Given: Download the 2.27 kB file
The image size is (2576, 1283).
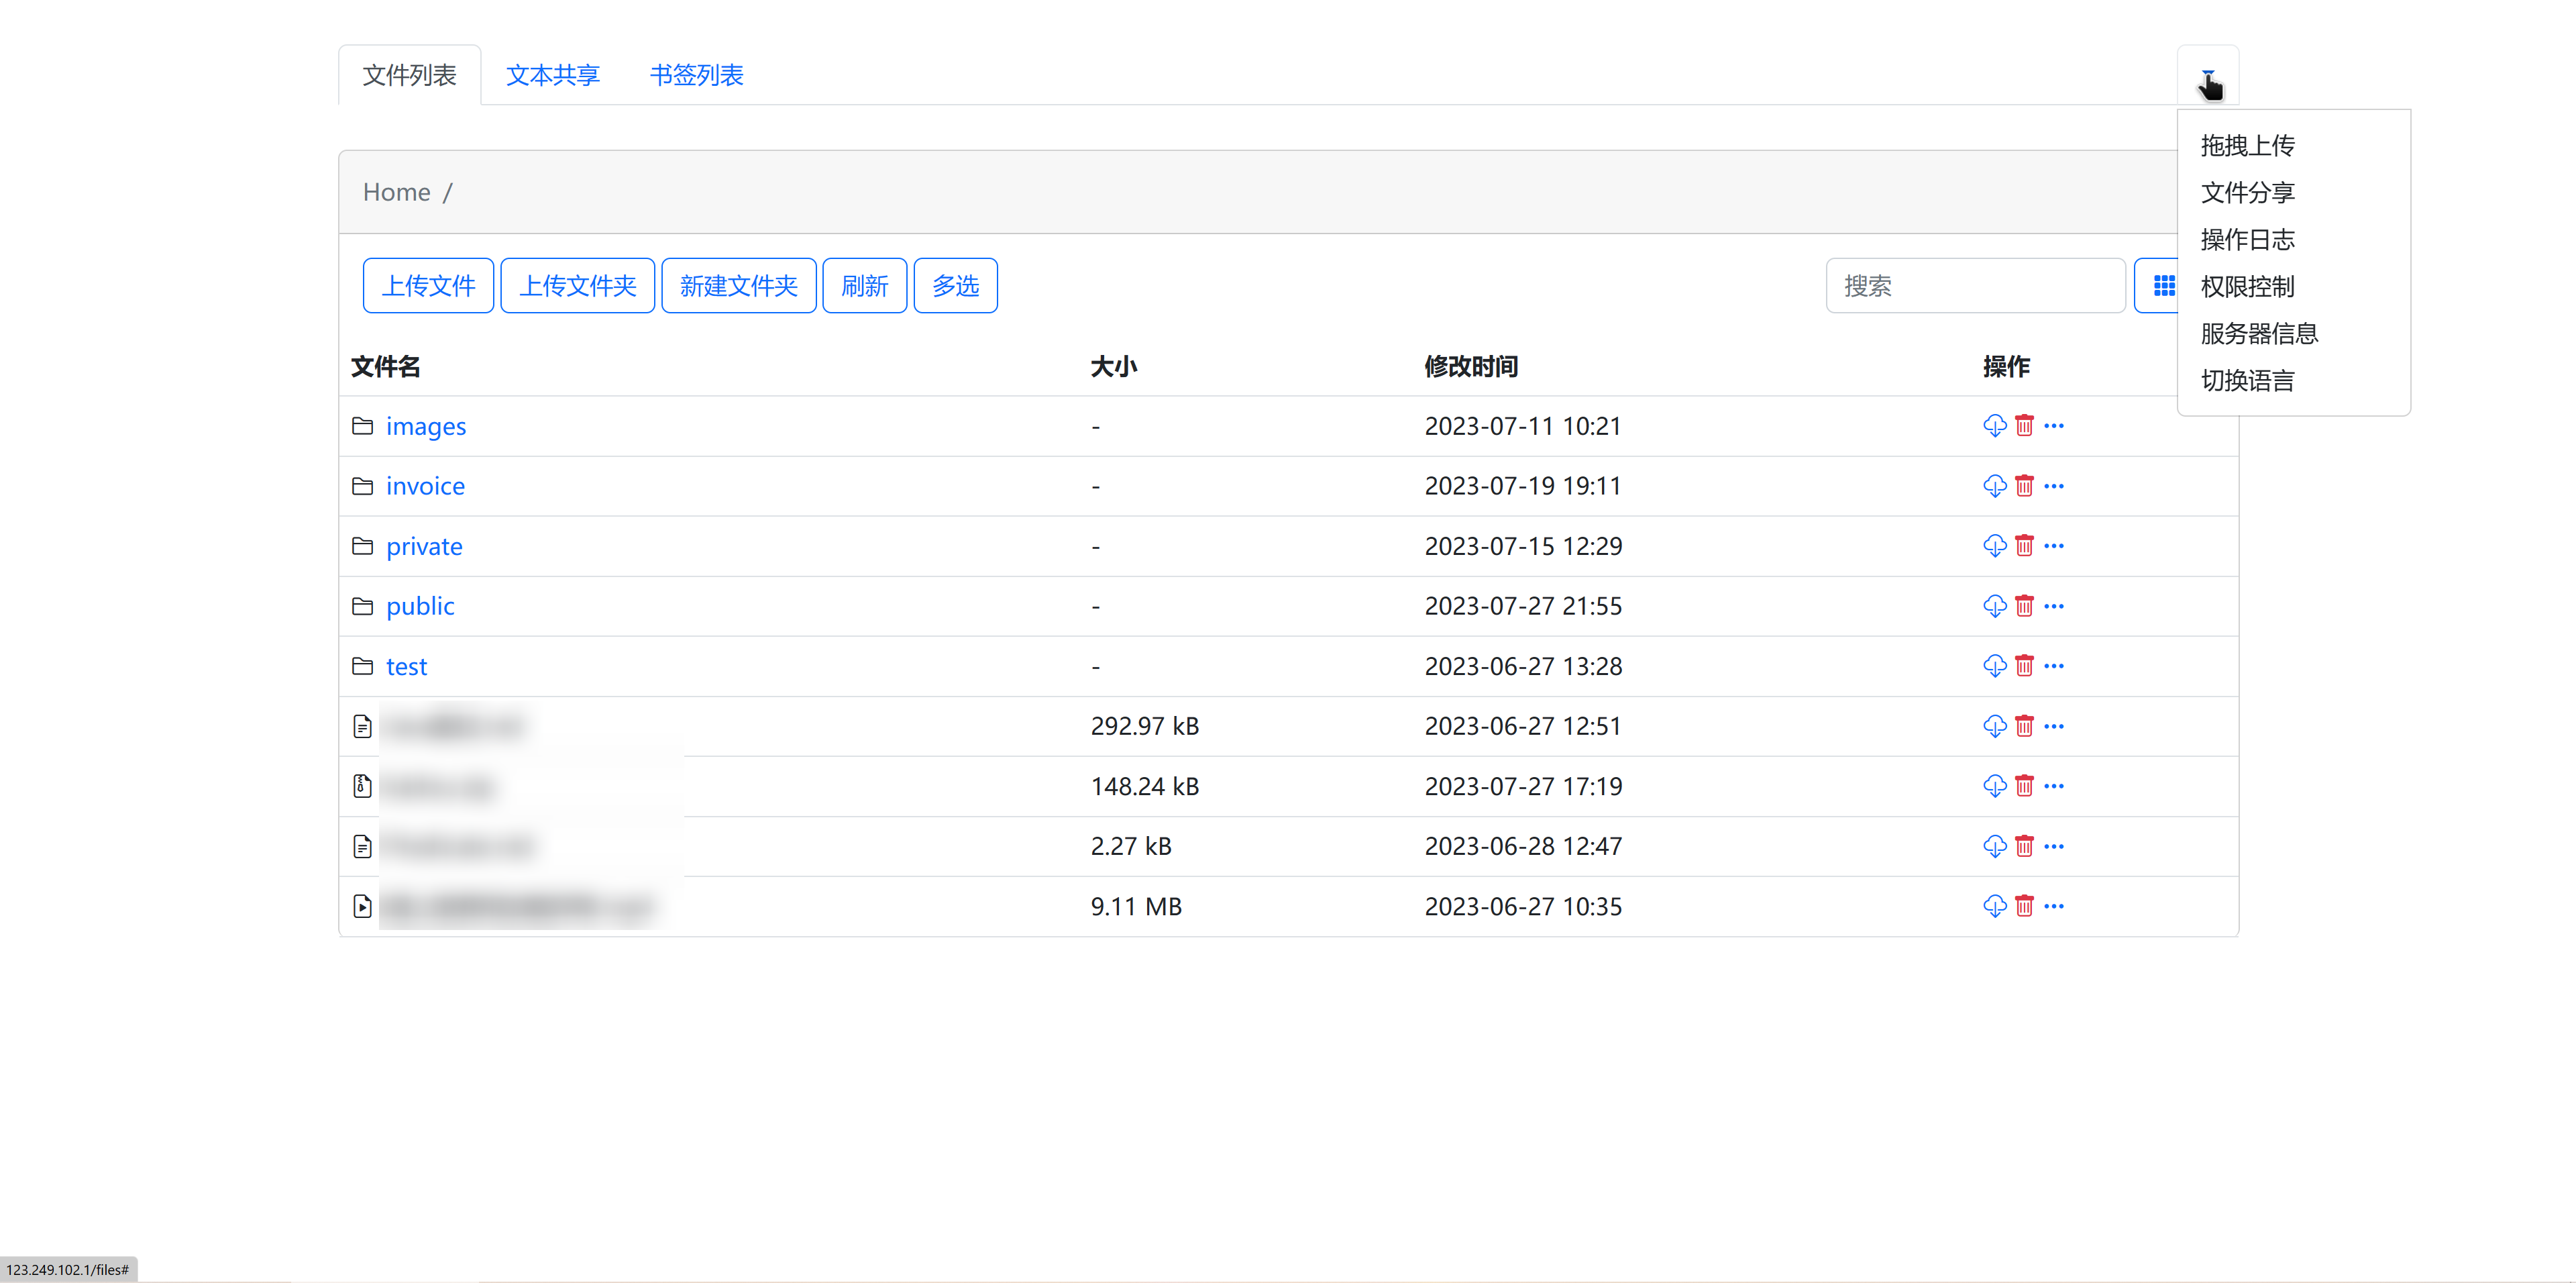Looking at the screenshot, I should pyautogui.click(x=1994, y=846).
